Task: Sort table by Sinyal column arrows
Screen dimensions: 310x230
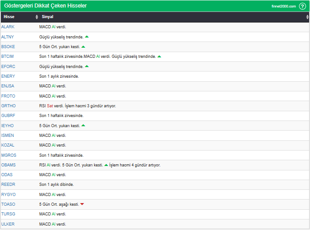Action: pos(307,17)
